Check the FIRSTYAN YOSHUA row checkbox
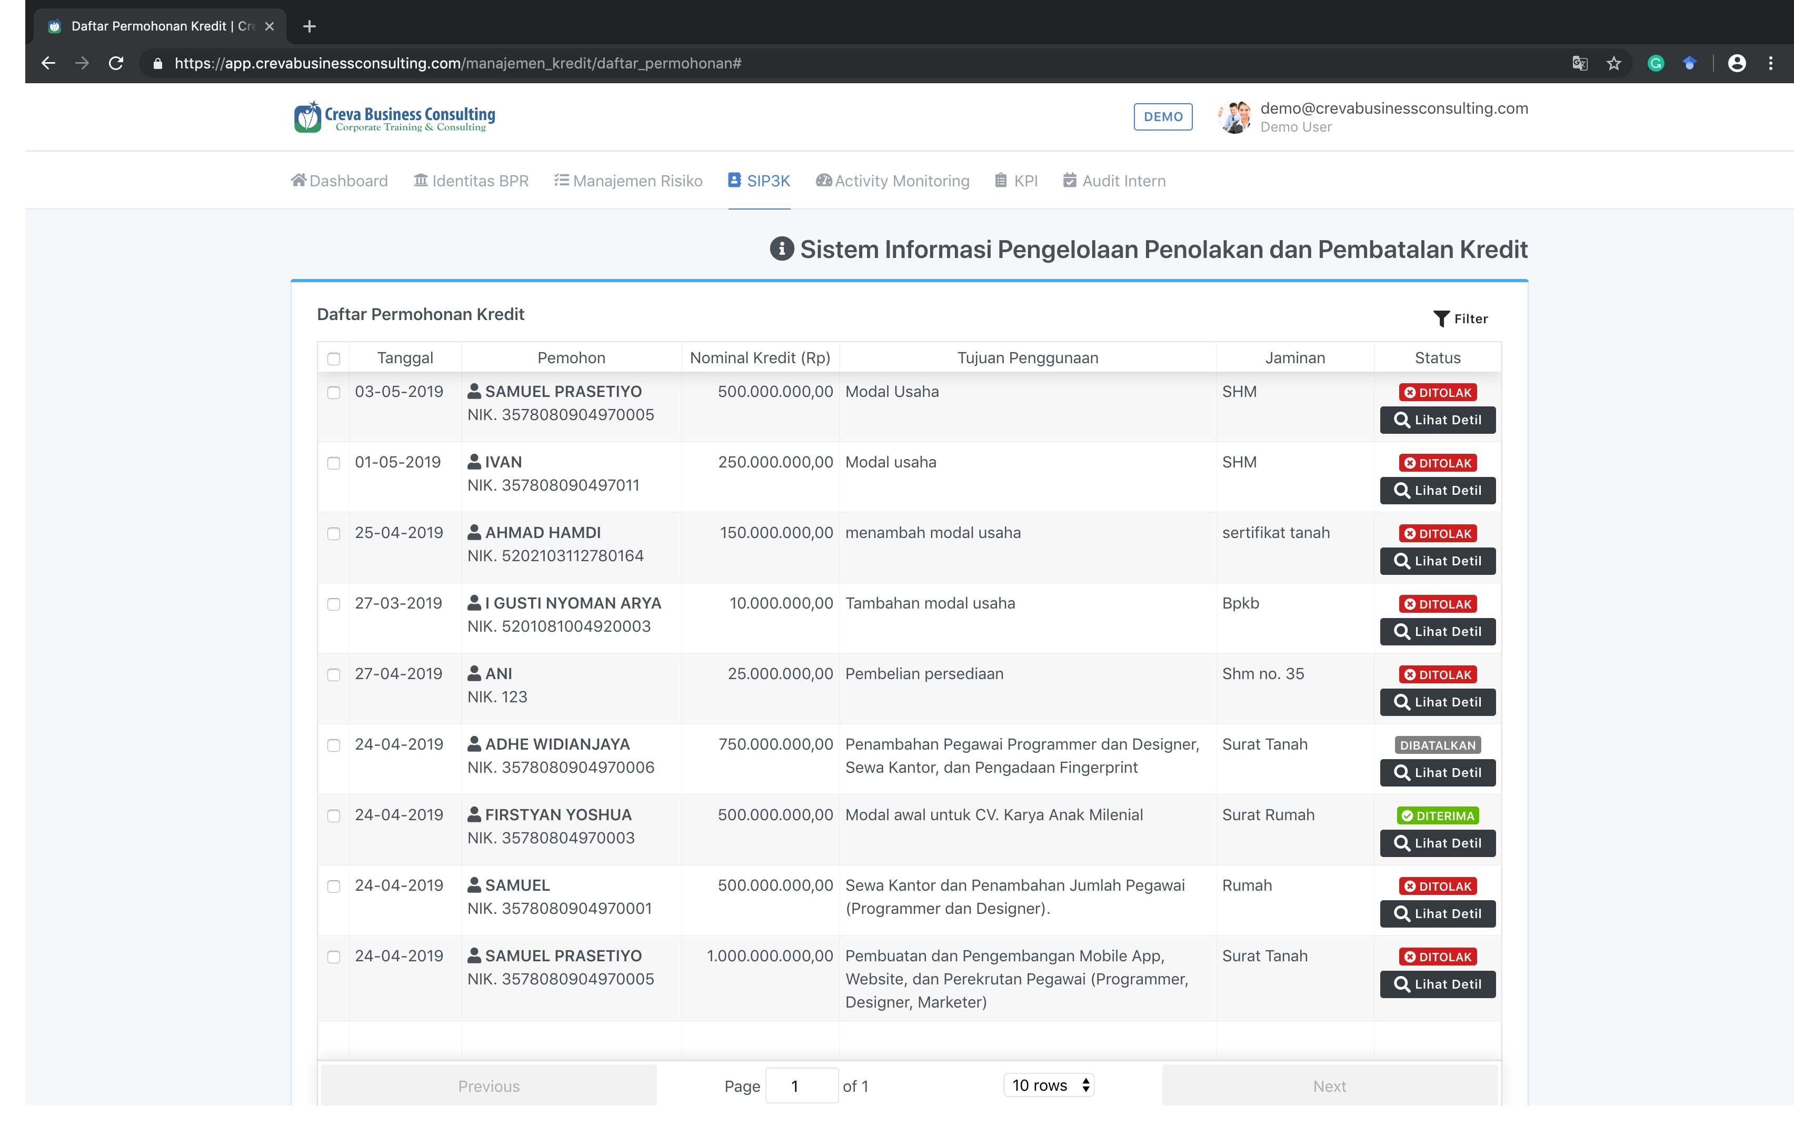The width and height of the screenshot is (1794, 1135). pos(334,816)
